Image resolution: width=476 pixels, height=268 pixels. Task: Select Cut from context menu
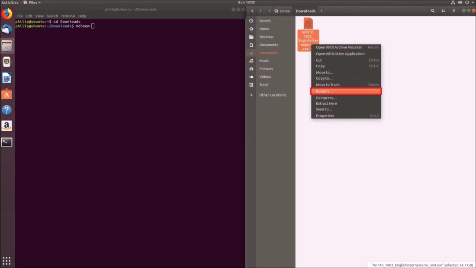tap(346, 60)
